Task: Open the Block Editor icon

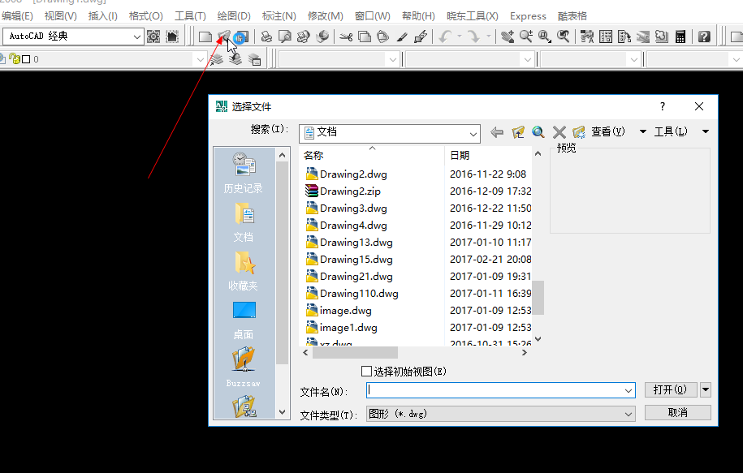Action: pyautogui.click(x=421, y=37)
